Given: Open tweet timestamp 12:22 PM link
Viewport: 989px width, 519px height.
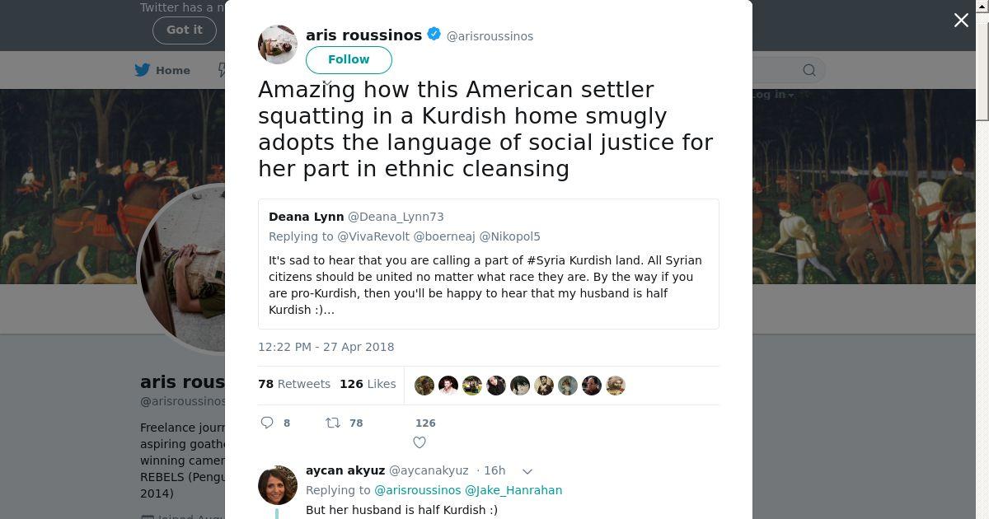Looking at the screenshot, I should 326,347.
